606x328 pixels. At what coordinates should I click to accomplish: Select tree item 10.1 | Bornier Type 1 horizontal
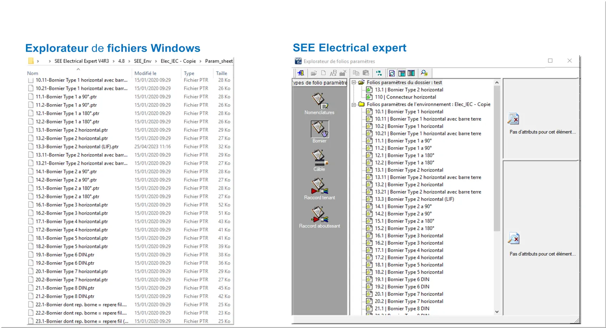click(x=409, y=111)
